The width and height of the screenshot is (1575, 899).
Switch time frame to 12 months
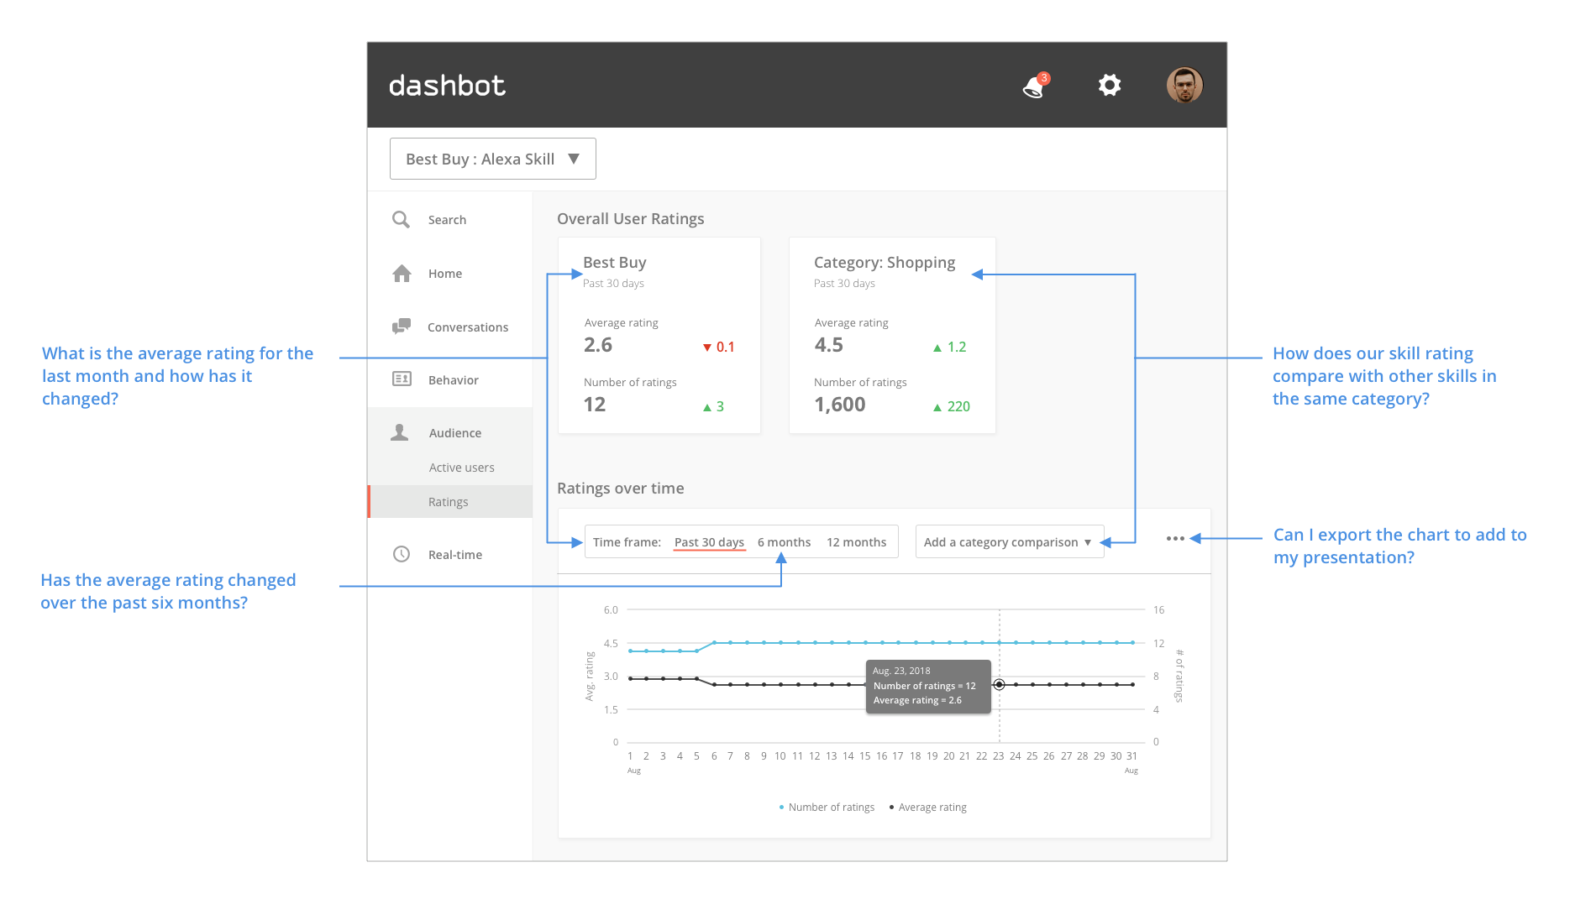pyautogui.click(x=856, y=542)
